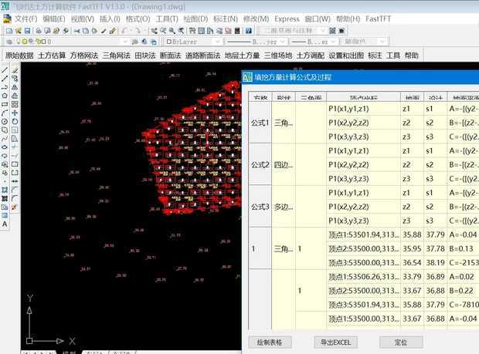
Task: Select the Arc draw tool
Action: pyautogui.click(x=5, y=113)
